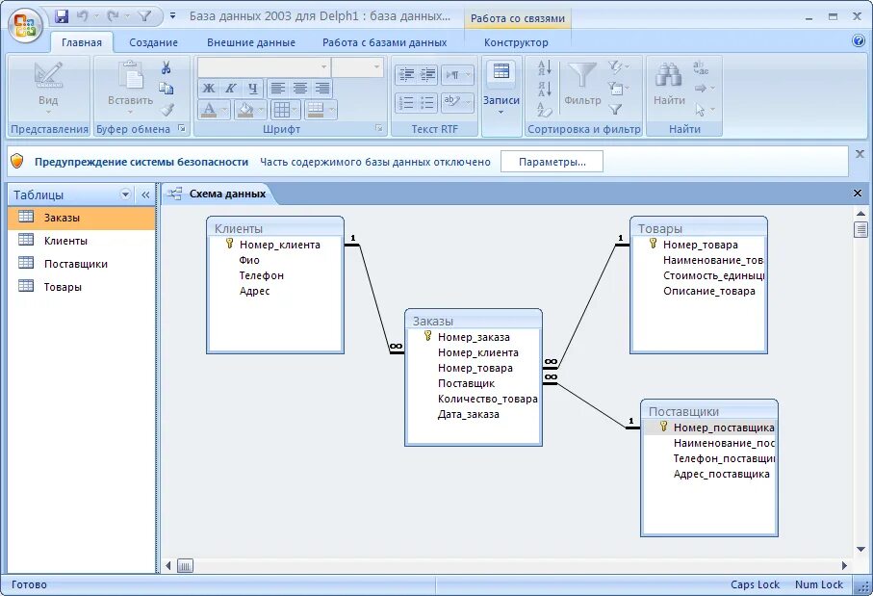Select the format painter brush icon

click(x=167, y=109)
